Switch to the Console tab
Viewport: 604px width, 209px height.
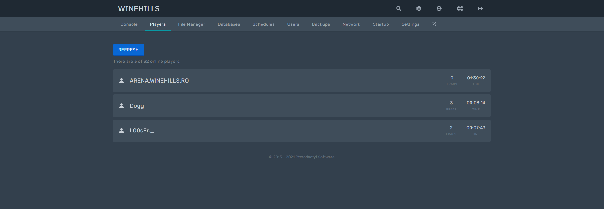pos(129,24)
